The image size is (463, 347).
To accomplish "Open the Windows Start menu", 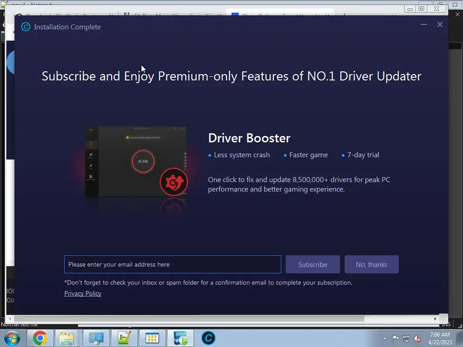I will (12, 338).
